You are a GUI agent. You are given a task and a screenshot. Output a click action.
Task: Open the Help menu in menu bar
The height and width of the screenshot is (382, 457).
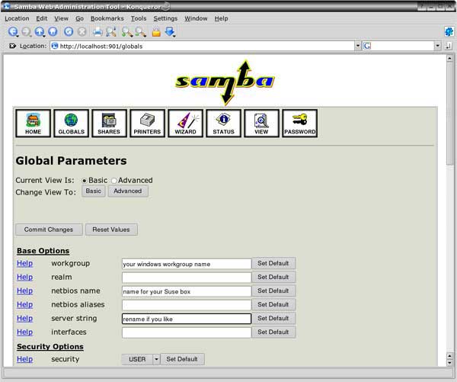[x=221, y=18]
